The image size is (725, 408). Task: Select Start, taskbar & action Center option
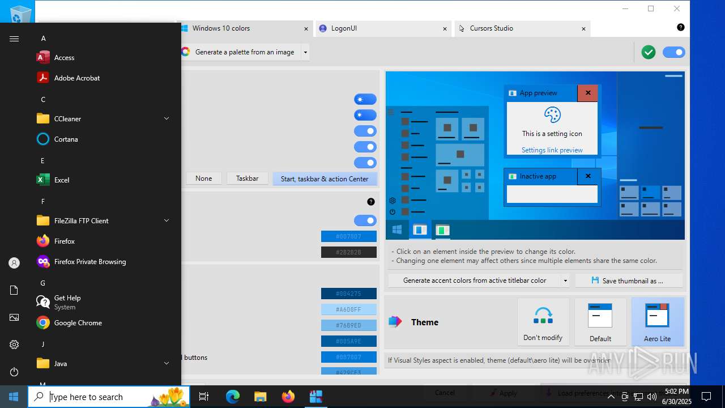click(x=325, y=178)
